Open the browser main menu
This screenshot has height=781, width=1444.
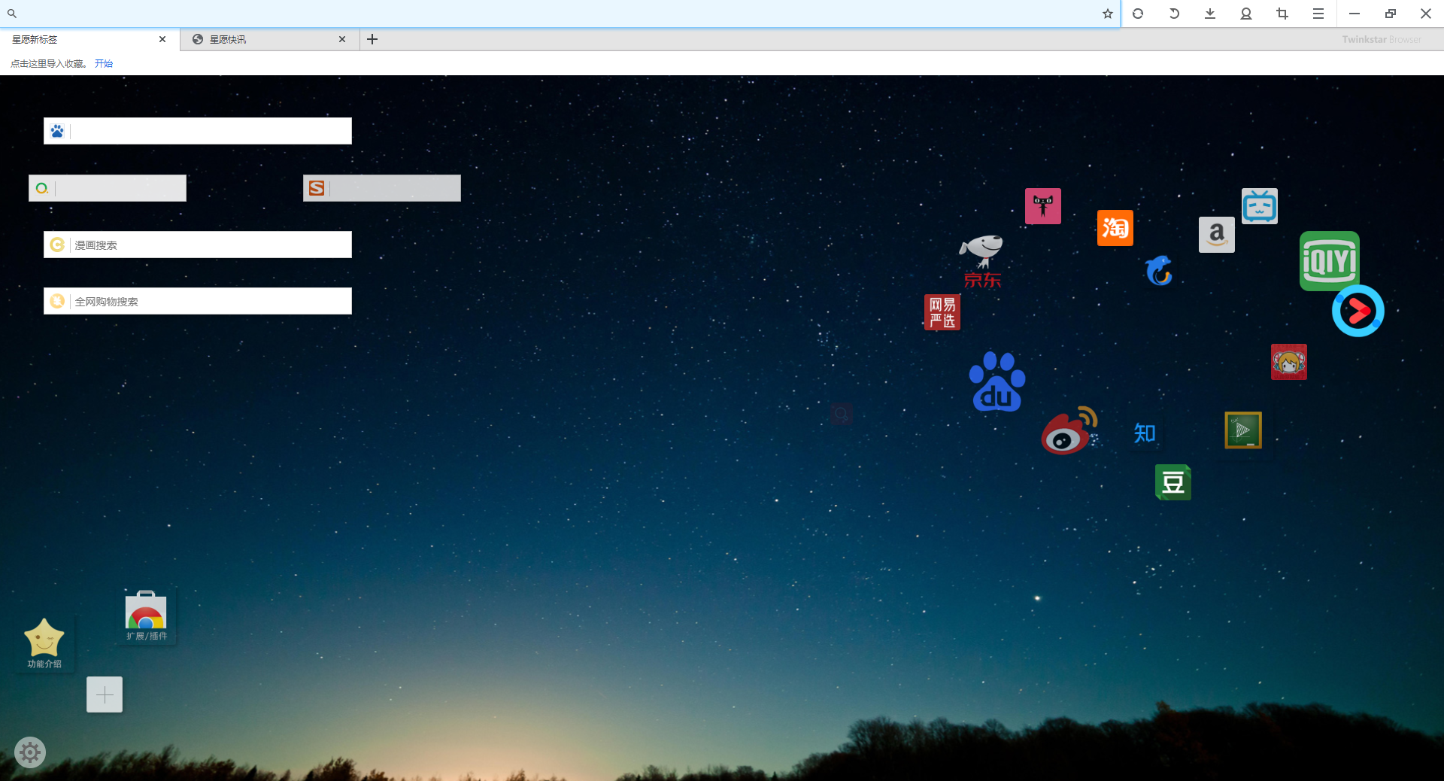1318,14
